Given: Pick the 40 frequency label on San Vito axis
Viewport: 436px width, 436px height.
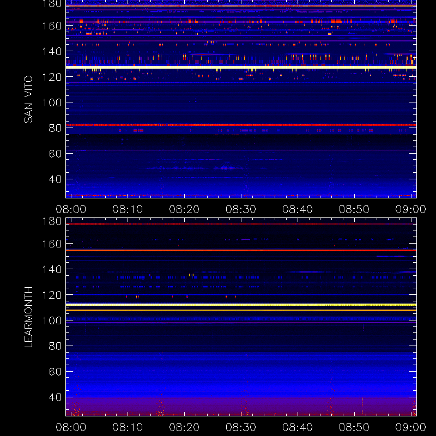Looking at the screenshot, I should [x=55, y=179].
